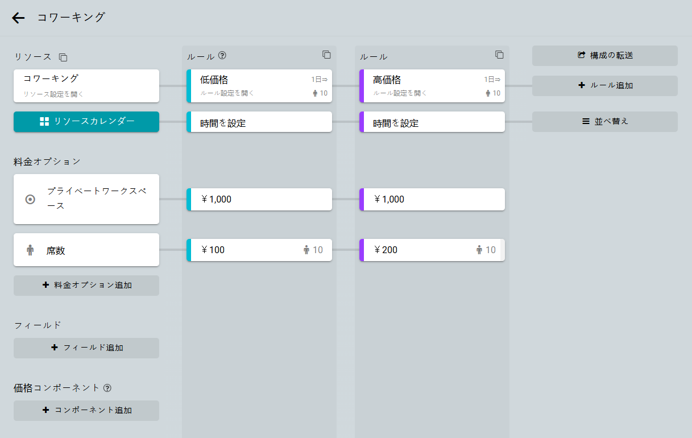Click copy icon next to リソース heading
The image size is (692, 438).
pyautogui.click(x=63, y=57)
